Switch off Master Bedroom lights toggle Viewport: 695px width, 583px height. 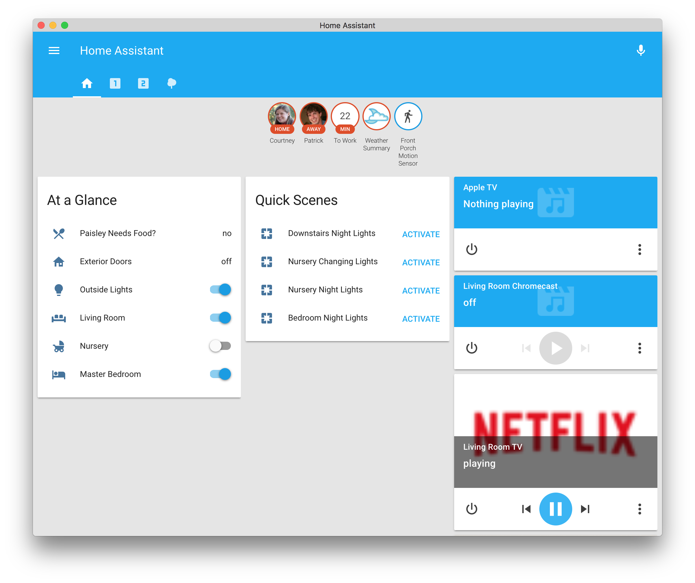pos(221,374)
